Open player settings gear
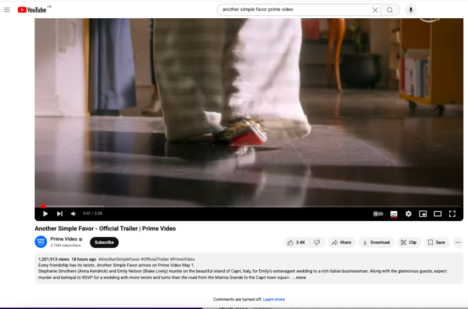 408,214
